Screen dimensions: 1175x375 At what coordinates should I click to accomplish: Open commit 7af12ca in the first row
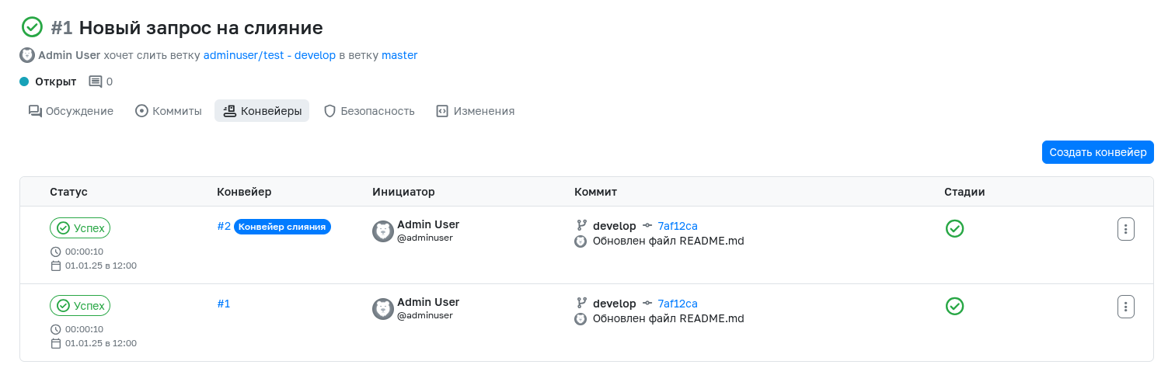678,226
